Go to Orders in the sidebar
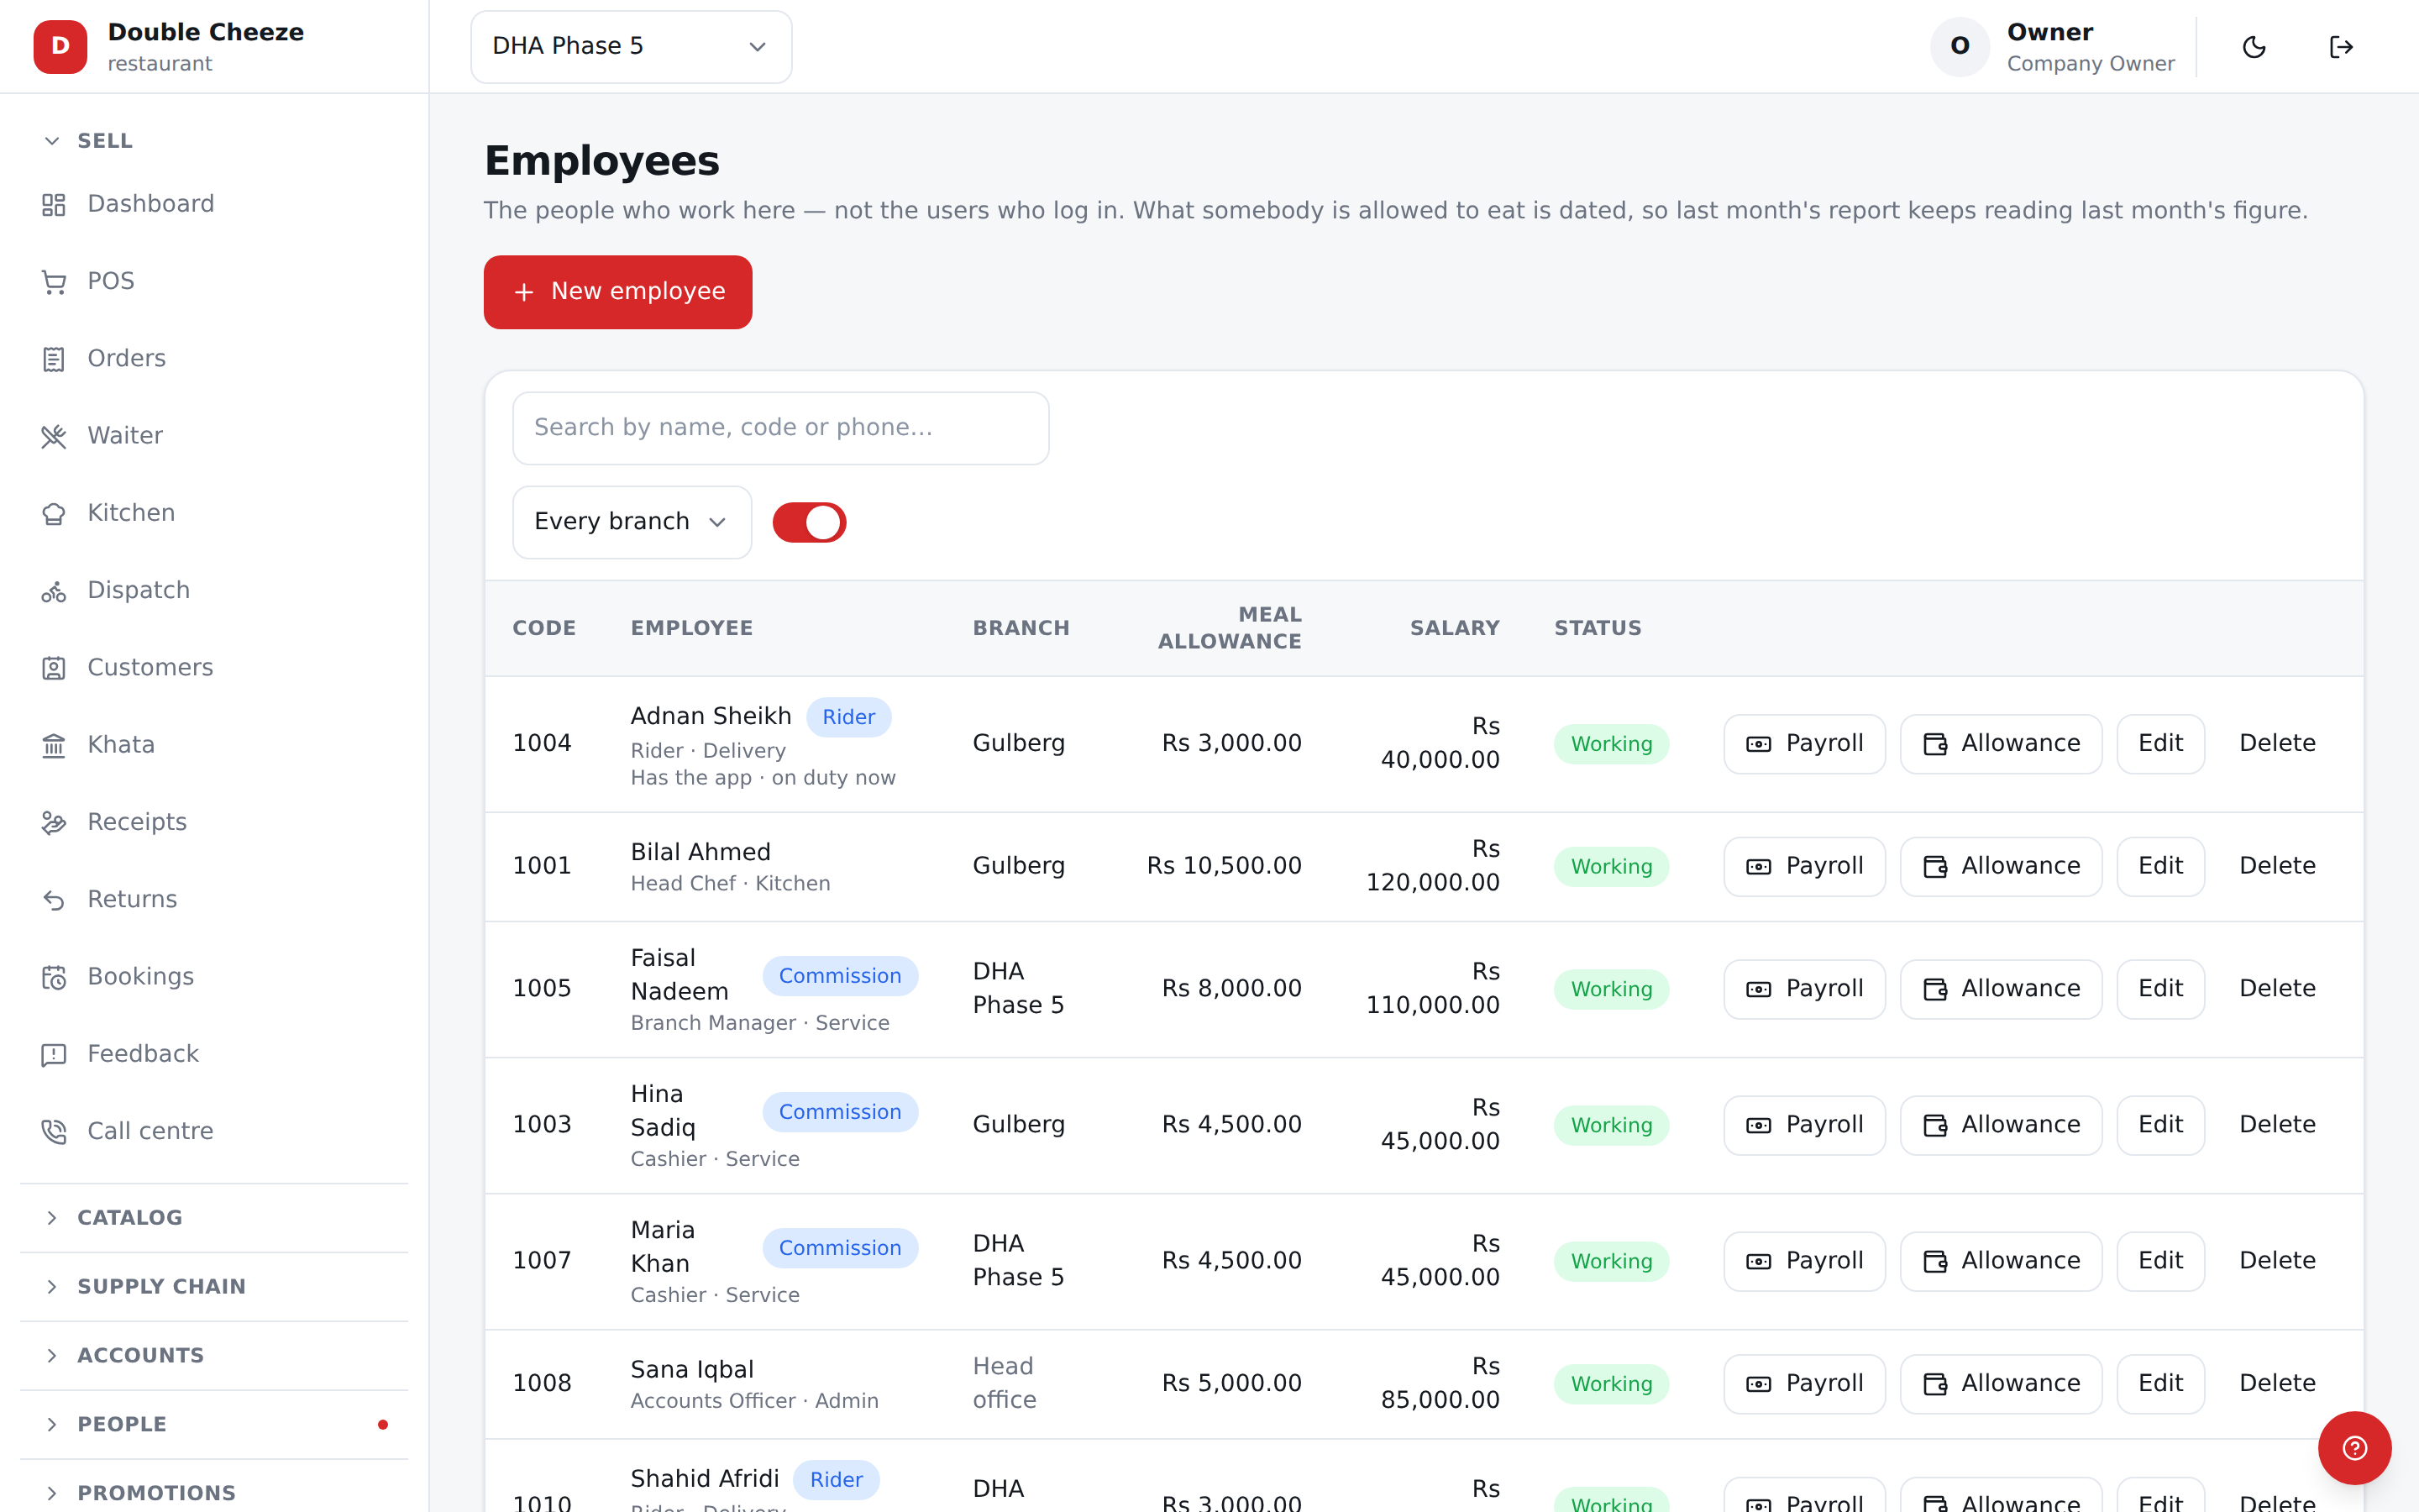Screen dimensions: 2419x1512 [214, 359]
